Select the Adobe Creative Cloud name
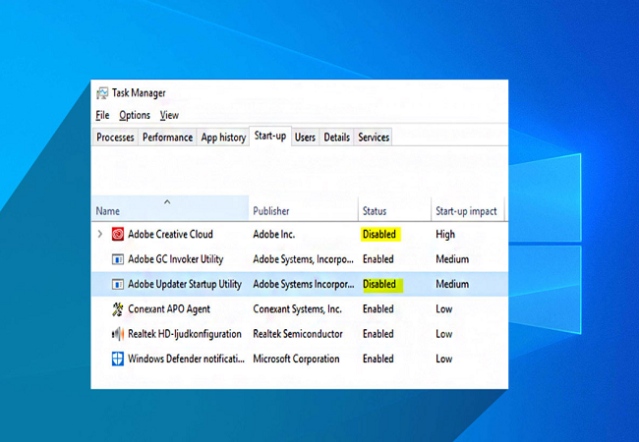 [170, 235]
